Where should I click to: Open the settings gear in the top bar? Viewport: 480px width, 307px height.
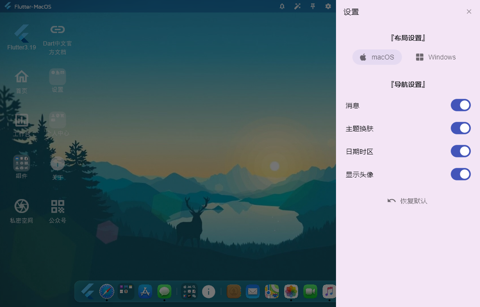[327, 6]
